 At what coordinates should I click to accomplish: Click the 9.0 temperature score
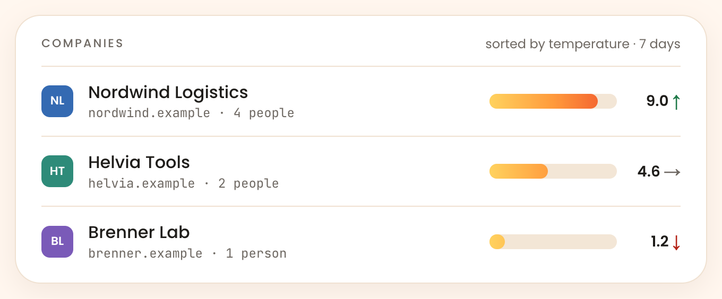coord(657,101)
